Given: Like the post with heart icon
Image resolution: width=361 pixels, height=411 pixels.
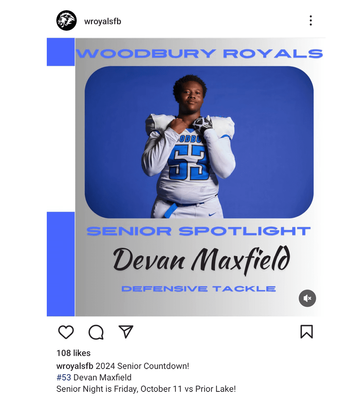Looking at the screenshot, I should click(x=66, y=332).
